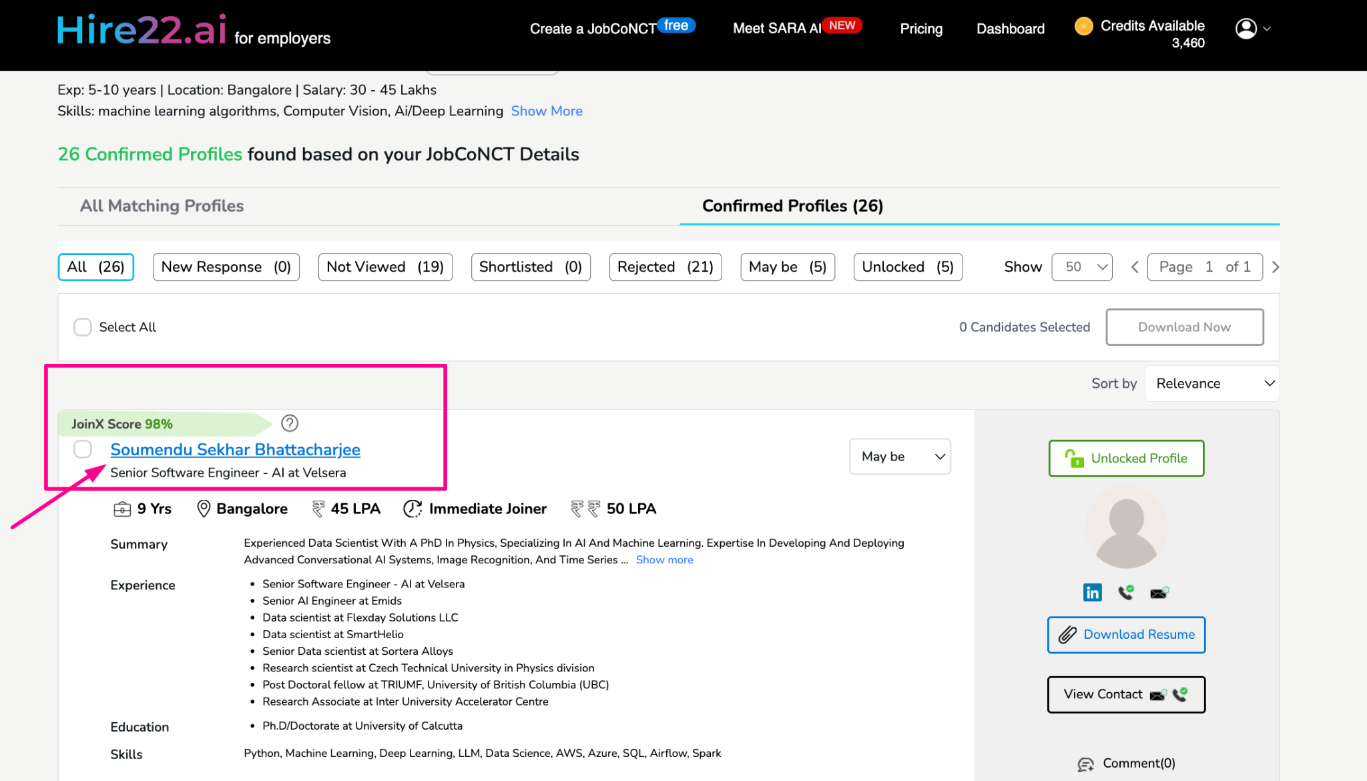Click the gold Credits Available coin icon
The width and height of the screenshot is (1367, 781).
pos(1084,27)
